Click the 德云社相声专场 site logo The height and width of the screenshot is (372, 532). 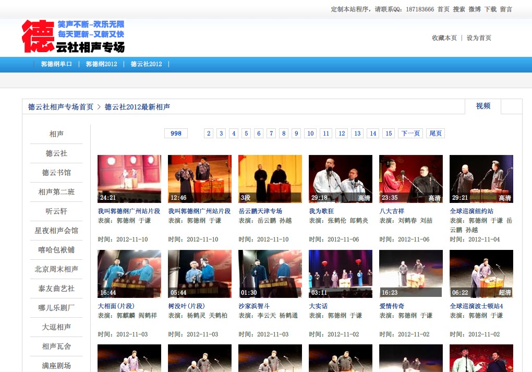pyautogui.click(x=73, y=36)
